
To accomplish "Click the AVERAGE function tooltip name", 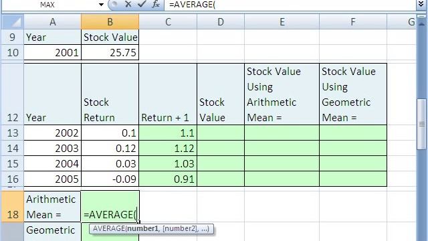I will (x=108, y=229).
